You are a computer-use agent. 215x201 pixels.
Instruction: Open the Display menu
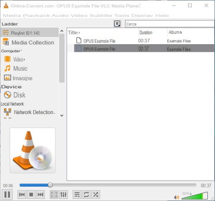point(142,16)
